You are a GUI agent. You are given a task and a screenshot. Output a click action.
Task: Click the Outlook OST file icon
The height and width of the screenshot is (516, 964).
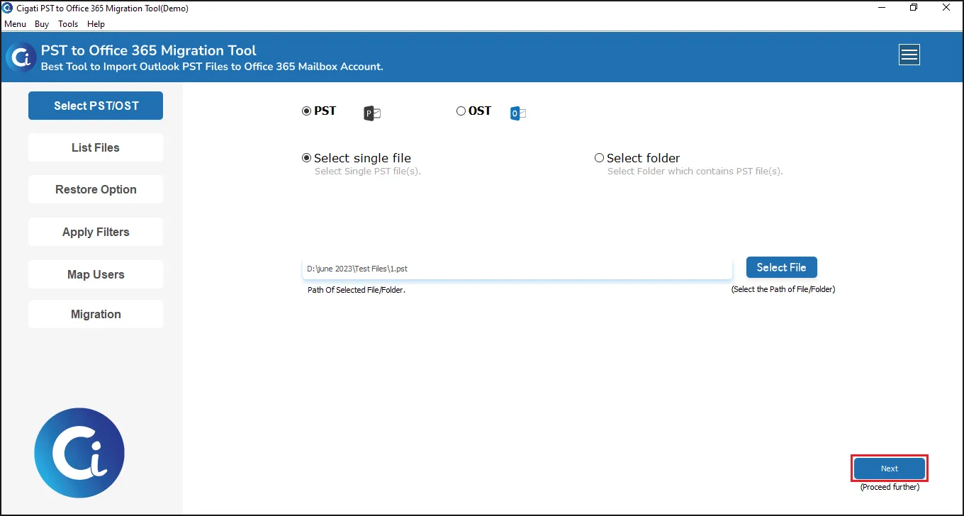point(518,113)
